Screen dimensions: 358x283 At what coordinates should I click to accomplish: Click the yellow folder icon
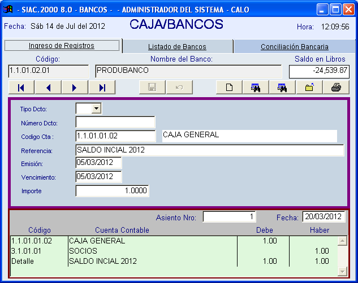(309, 88)
